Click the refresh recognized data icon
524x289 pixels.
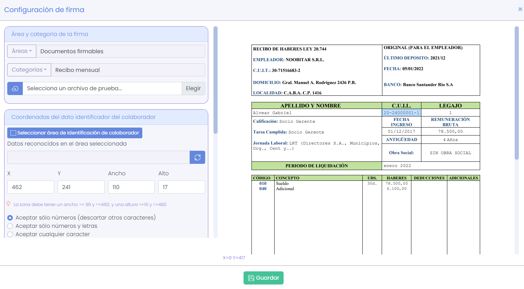(x=197, y=157)
